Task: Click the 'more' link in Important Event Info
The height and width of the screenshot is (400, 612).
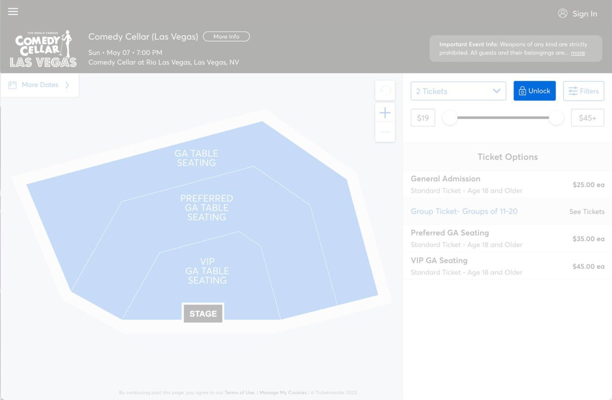Action: (x=578, y=53)
